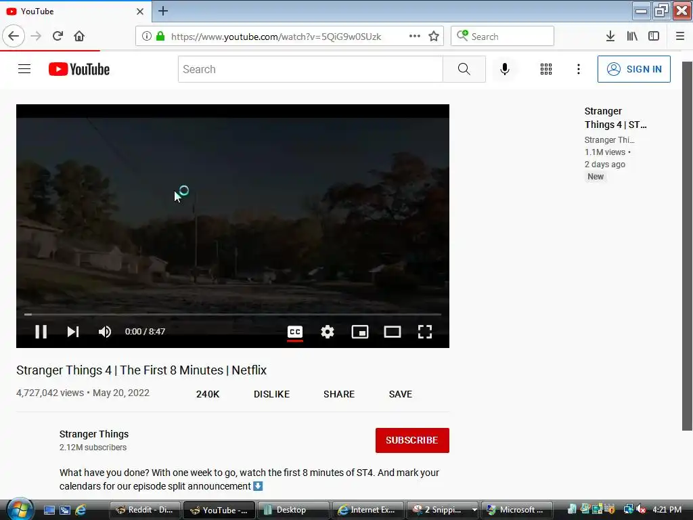
Task: Close the YouTube browser tab
Action: pos(140,12)
